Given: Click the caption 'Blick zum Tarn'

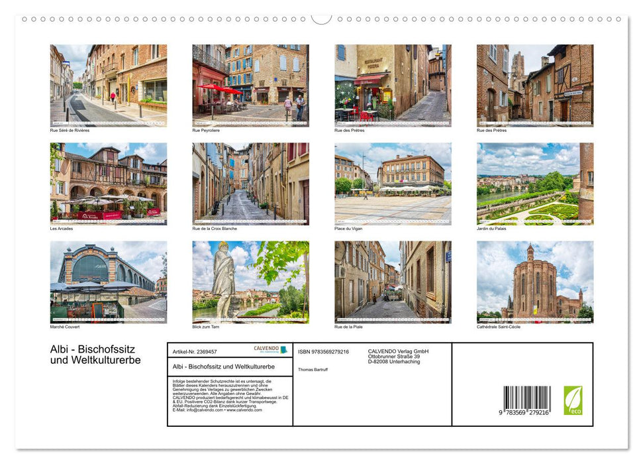Looking at the screenshot, I should tap(205, 327).
